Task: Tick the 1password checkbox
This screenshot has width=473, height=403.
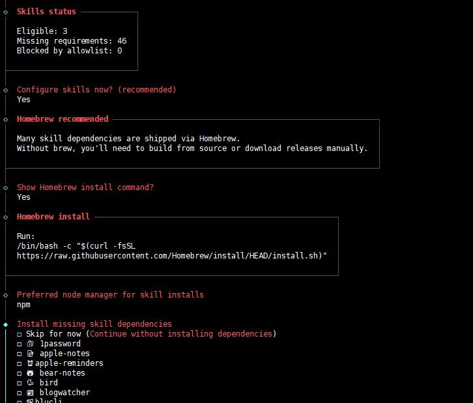Action: (20, 344)
